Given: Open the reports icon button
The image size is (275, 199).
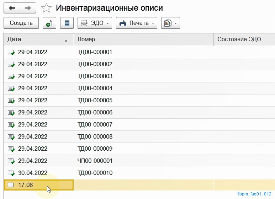Looking at the screenshot, I should click(168, 23).
